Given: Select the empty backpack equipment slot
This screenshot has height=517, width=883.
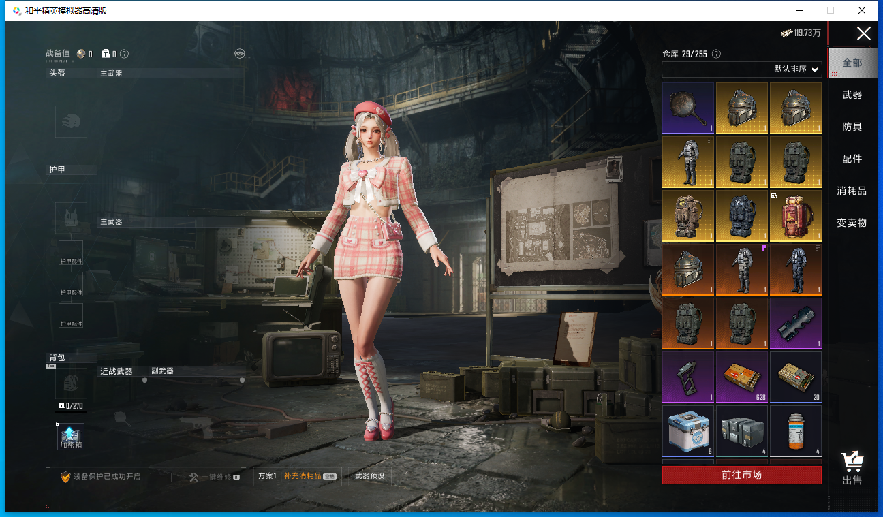Looking at the screenshot, I should pyautogui.click(x=71, y=385).
